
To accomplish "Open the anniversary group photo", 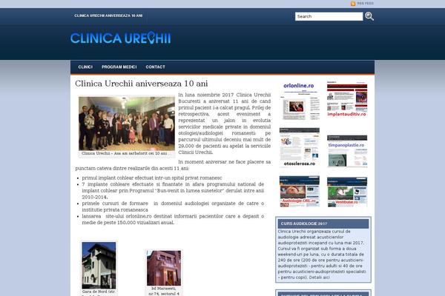I will coord(127,124).
